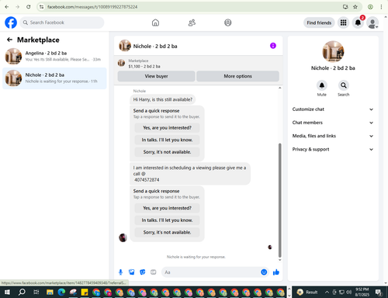388x298 pixels.
Task: Open the account profile menu
Action: (x=372, y=23)
